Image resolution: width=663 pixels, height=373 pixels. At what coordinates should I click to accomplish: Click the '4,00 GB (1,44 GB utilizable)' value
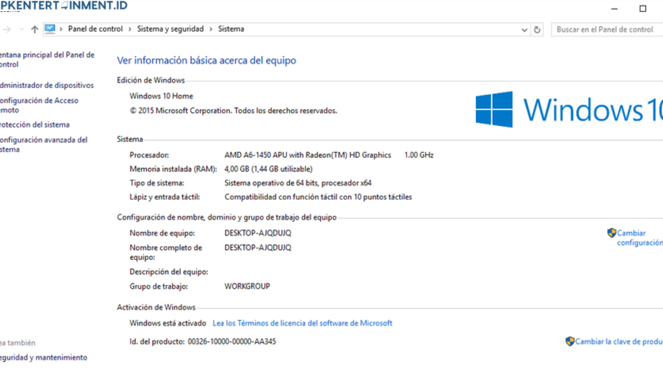point(268,170)
